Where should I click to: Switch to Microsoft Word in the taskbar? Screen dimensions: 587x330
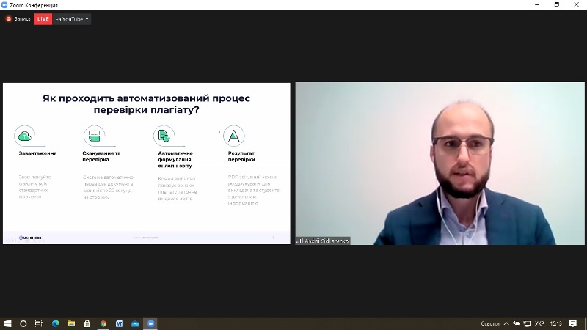coord(119,323)
